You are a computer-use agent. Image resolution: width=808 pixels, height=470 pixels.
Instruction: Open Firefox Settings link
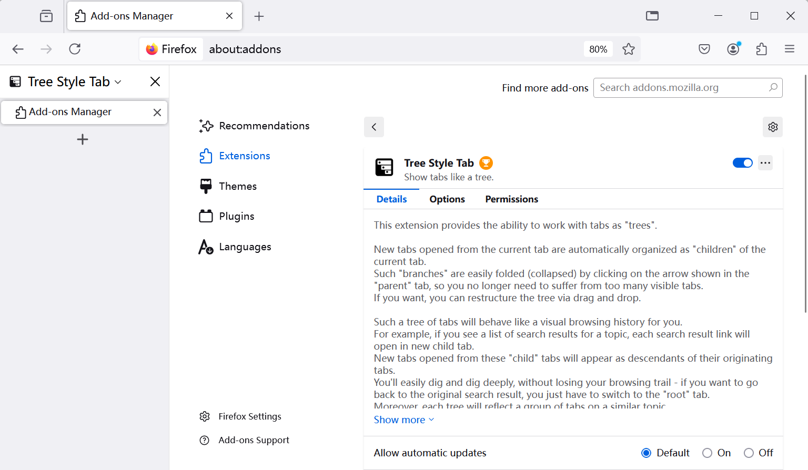pos(249,416)
